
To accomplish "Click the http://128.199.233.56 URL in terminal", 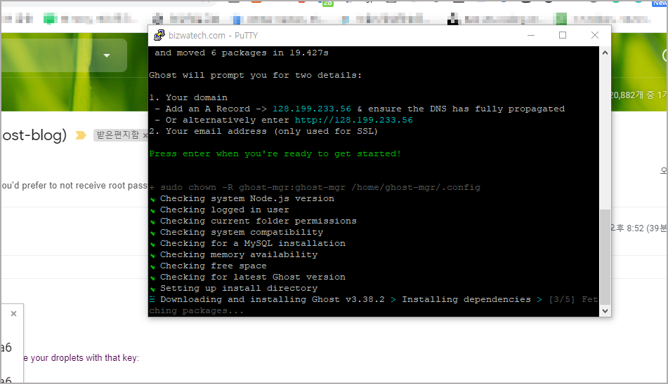I will point(353,121).
